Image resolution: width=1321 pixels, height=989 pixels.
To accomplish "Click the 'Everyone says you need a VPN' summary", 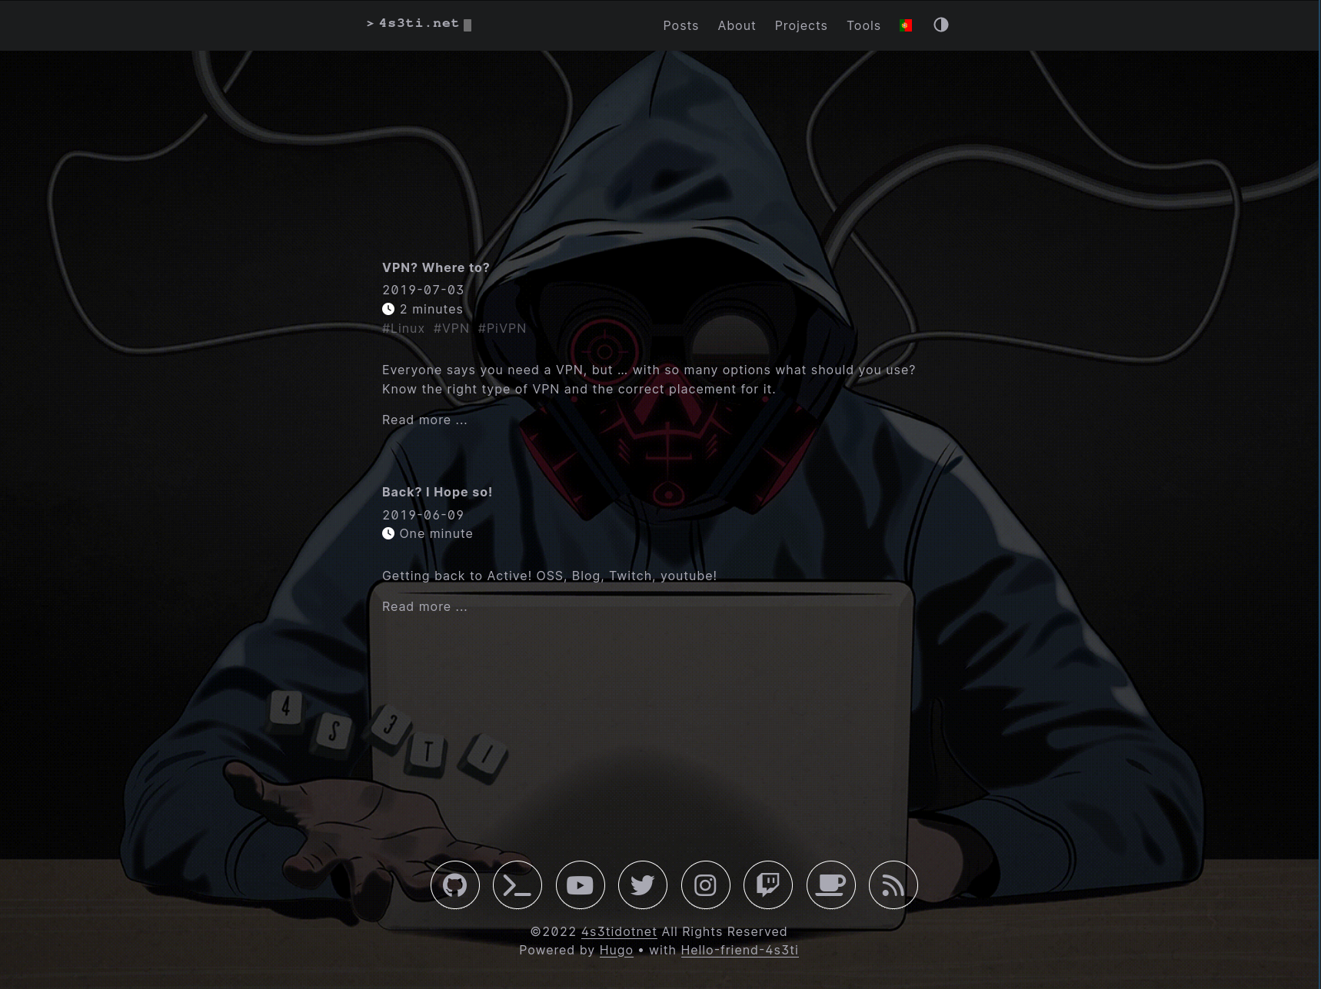I will [x=649, y=380].
